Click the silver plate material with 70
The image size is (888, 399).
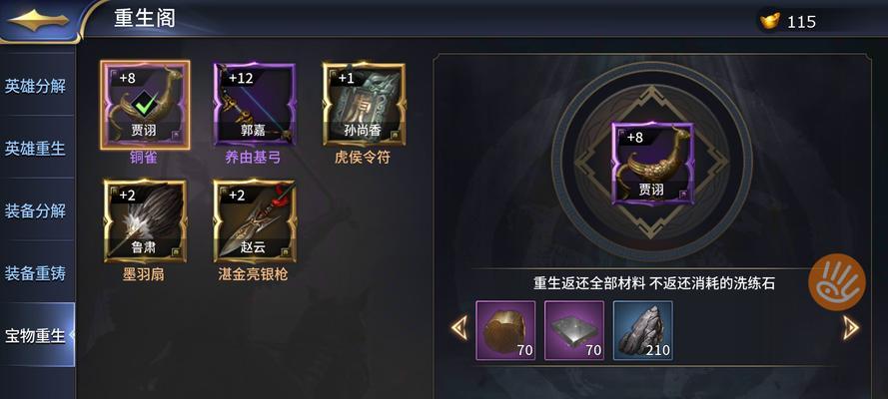click(x=574, y=330)
